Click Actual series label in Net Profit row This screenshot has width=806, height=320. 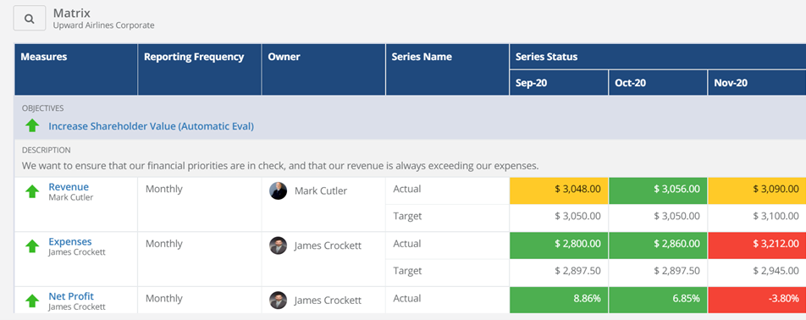[407, 298]
